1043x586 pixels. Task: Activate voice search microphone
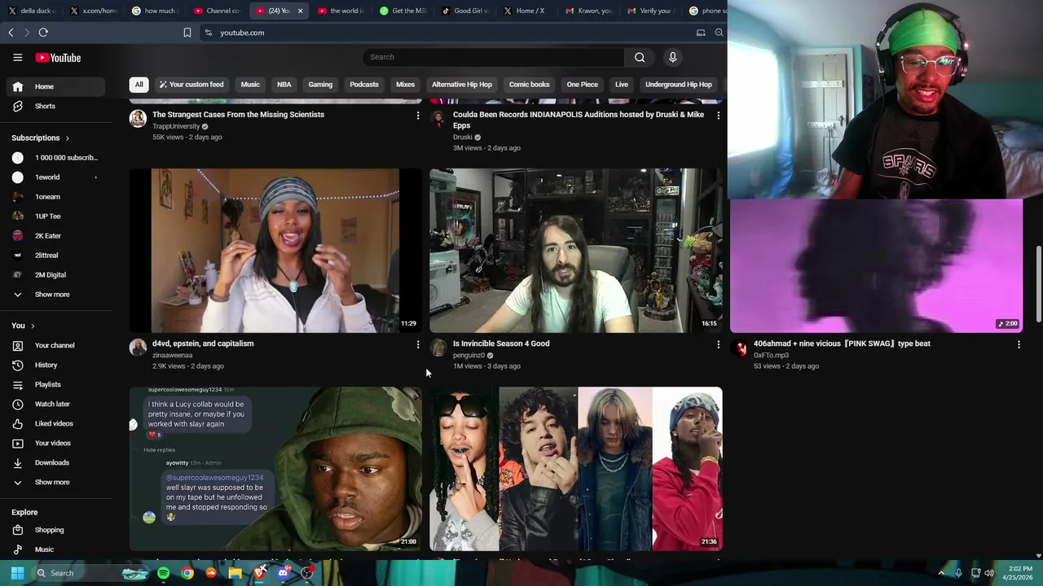[672, 57]
